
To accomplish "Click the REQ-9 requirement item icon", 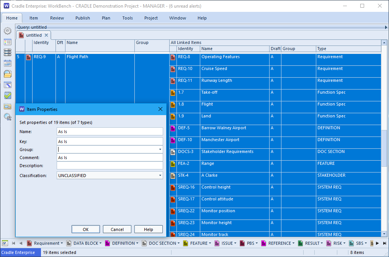I will click(29, 57).
